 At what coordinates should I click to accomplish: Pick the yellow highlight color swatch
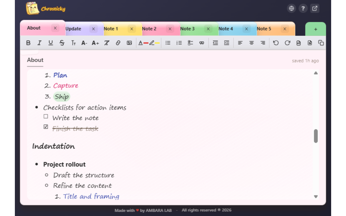click(157, 43)
